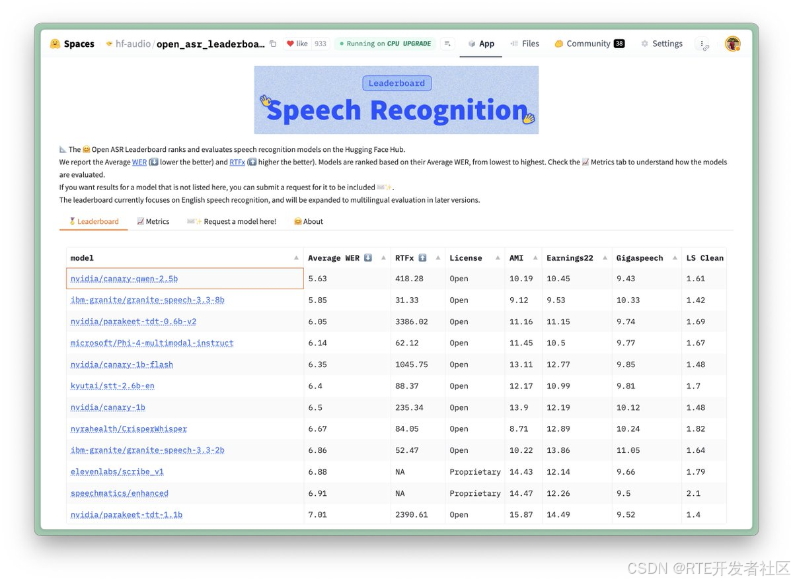Open the About tab

309,221
